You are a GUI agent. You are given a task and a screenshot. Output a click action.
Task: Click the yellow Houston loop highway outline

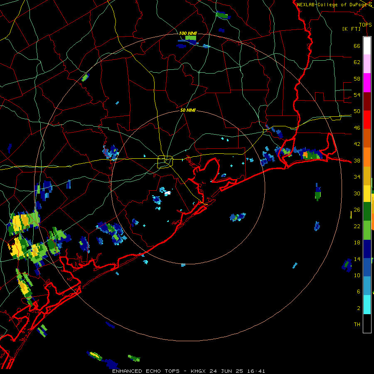tap(165, 162)
